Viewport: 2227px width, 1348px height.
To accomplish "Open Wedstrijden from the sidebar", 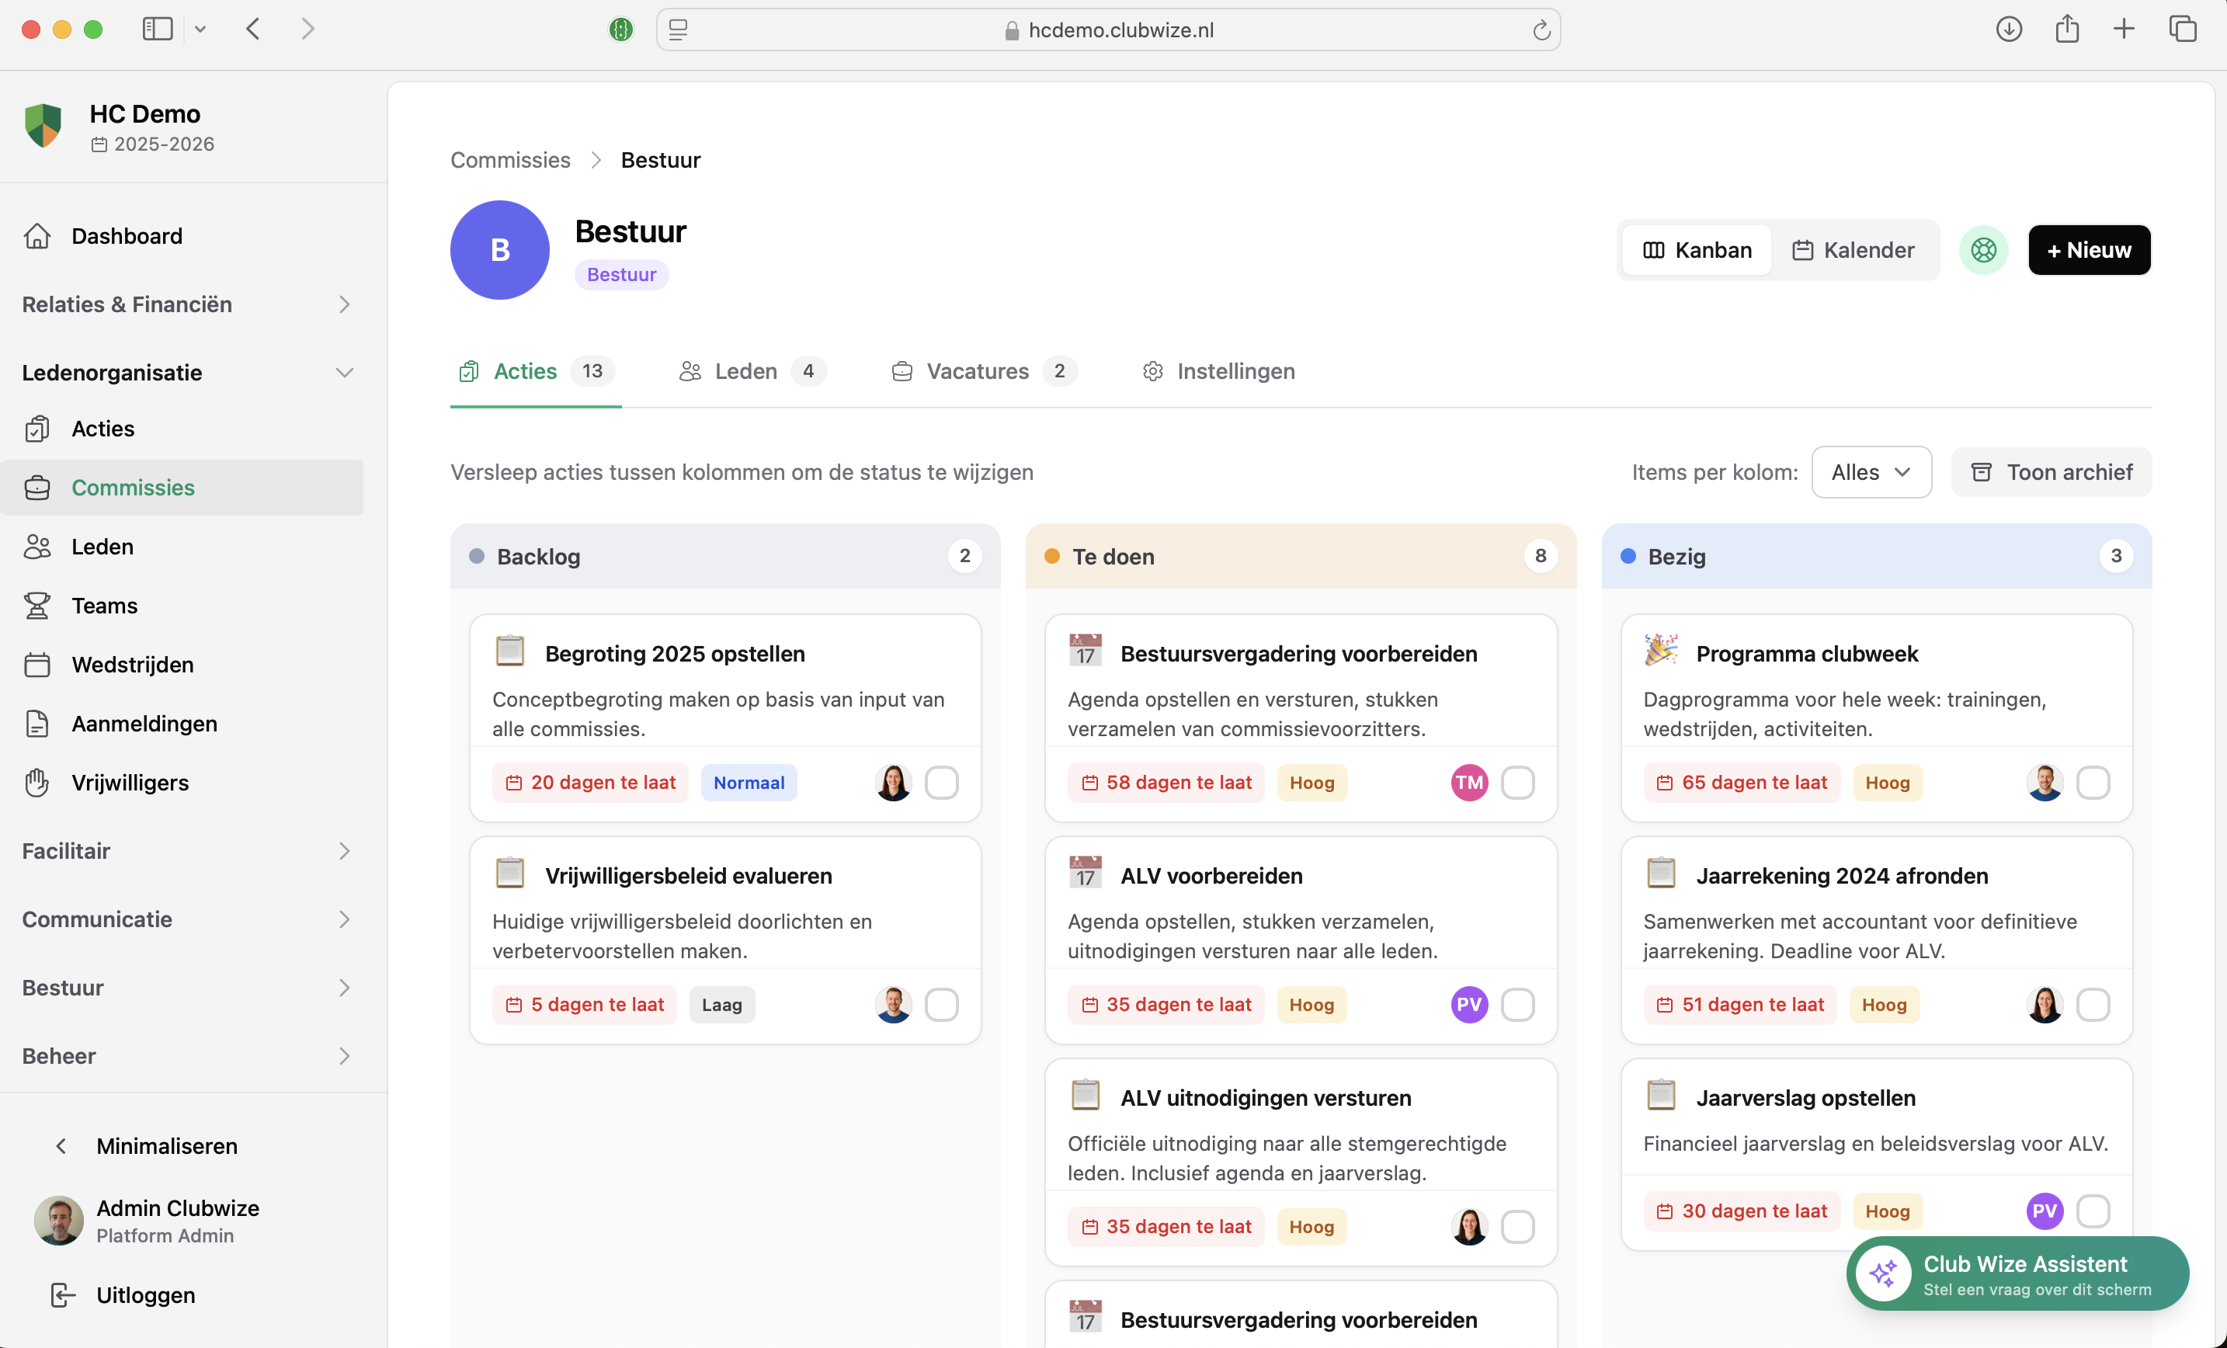I will [37, 664].
